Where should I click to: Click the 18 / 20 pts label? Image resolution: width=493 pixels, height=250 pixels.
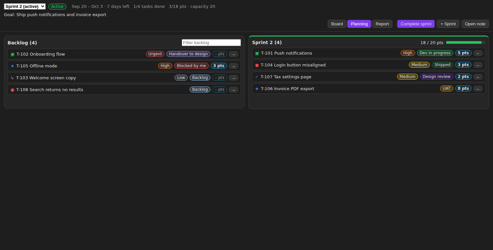point(432,43)
